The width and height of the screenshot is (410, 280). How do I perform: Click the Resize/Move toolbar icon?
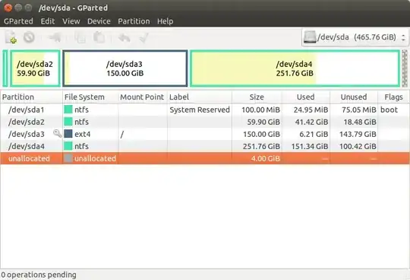(55, 37)
